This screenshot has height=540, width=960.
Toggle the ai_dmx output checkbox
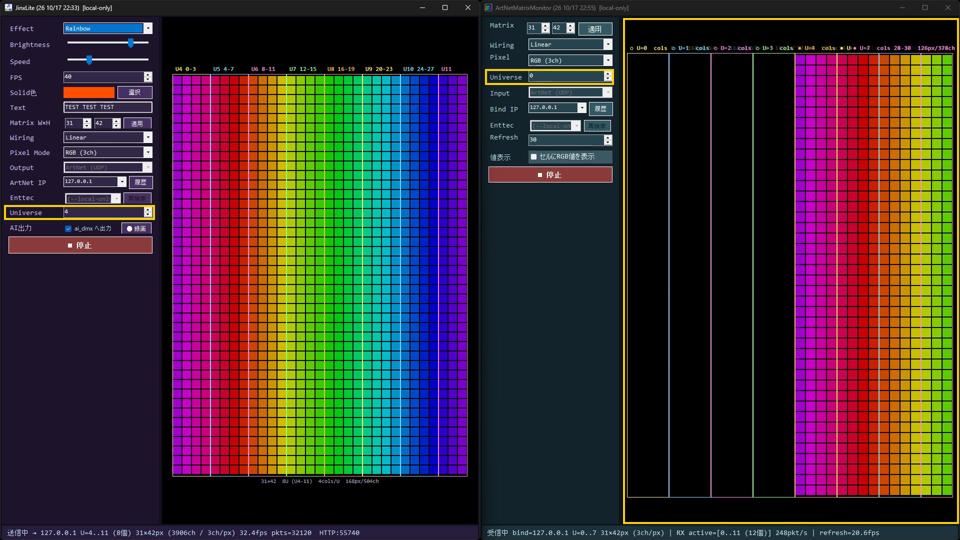(68, 228)
